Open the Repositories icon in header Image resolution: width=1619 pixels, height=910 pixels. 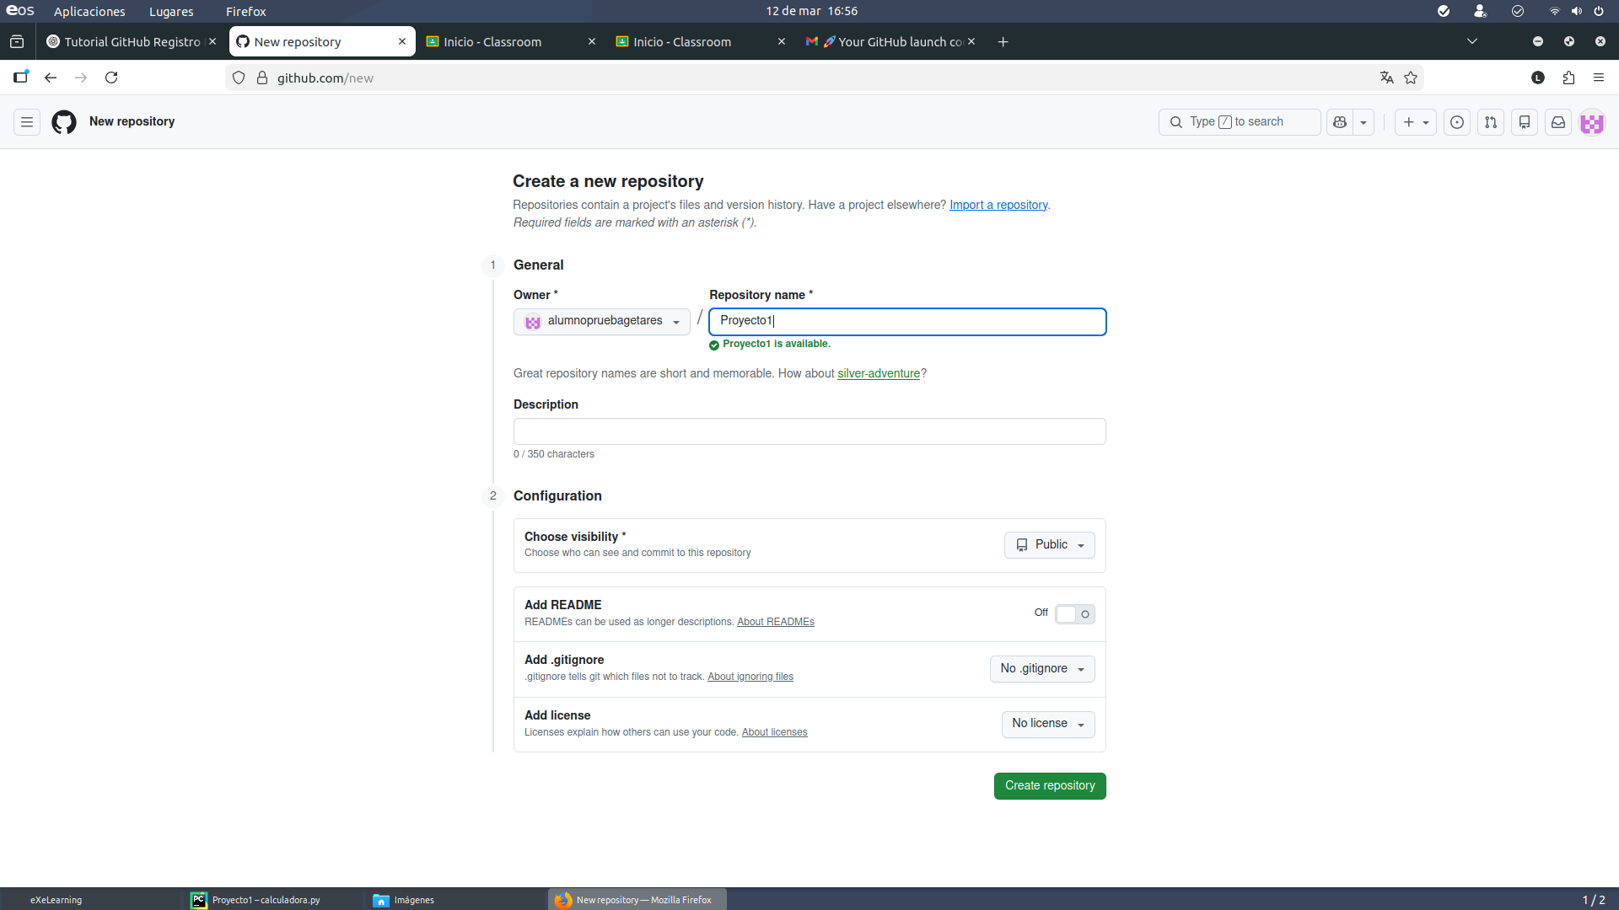click(1525, 122)
